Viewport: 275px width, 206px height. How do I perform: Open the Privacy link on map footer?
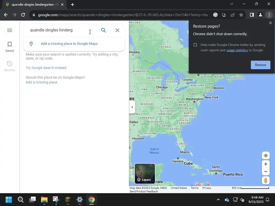tap(207, 188)
